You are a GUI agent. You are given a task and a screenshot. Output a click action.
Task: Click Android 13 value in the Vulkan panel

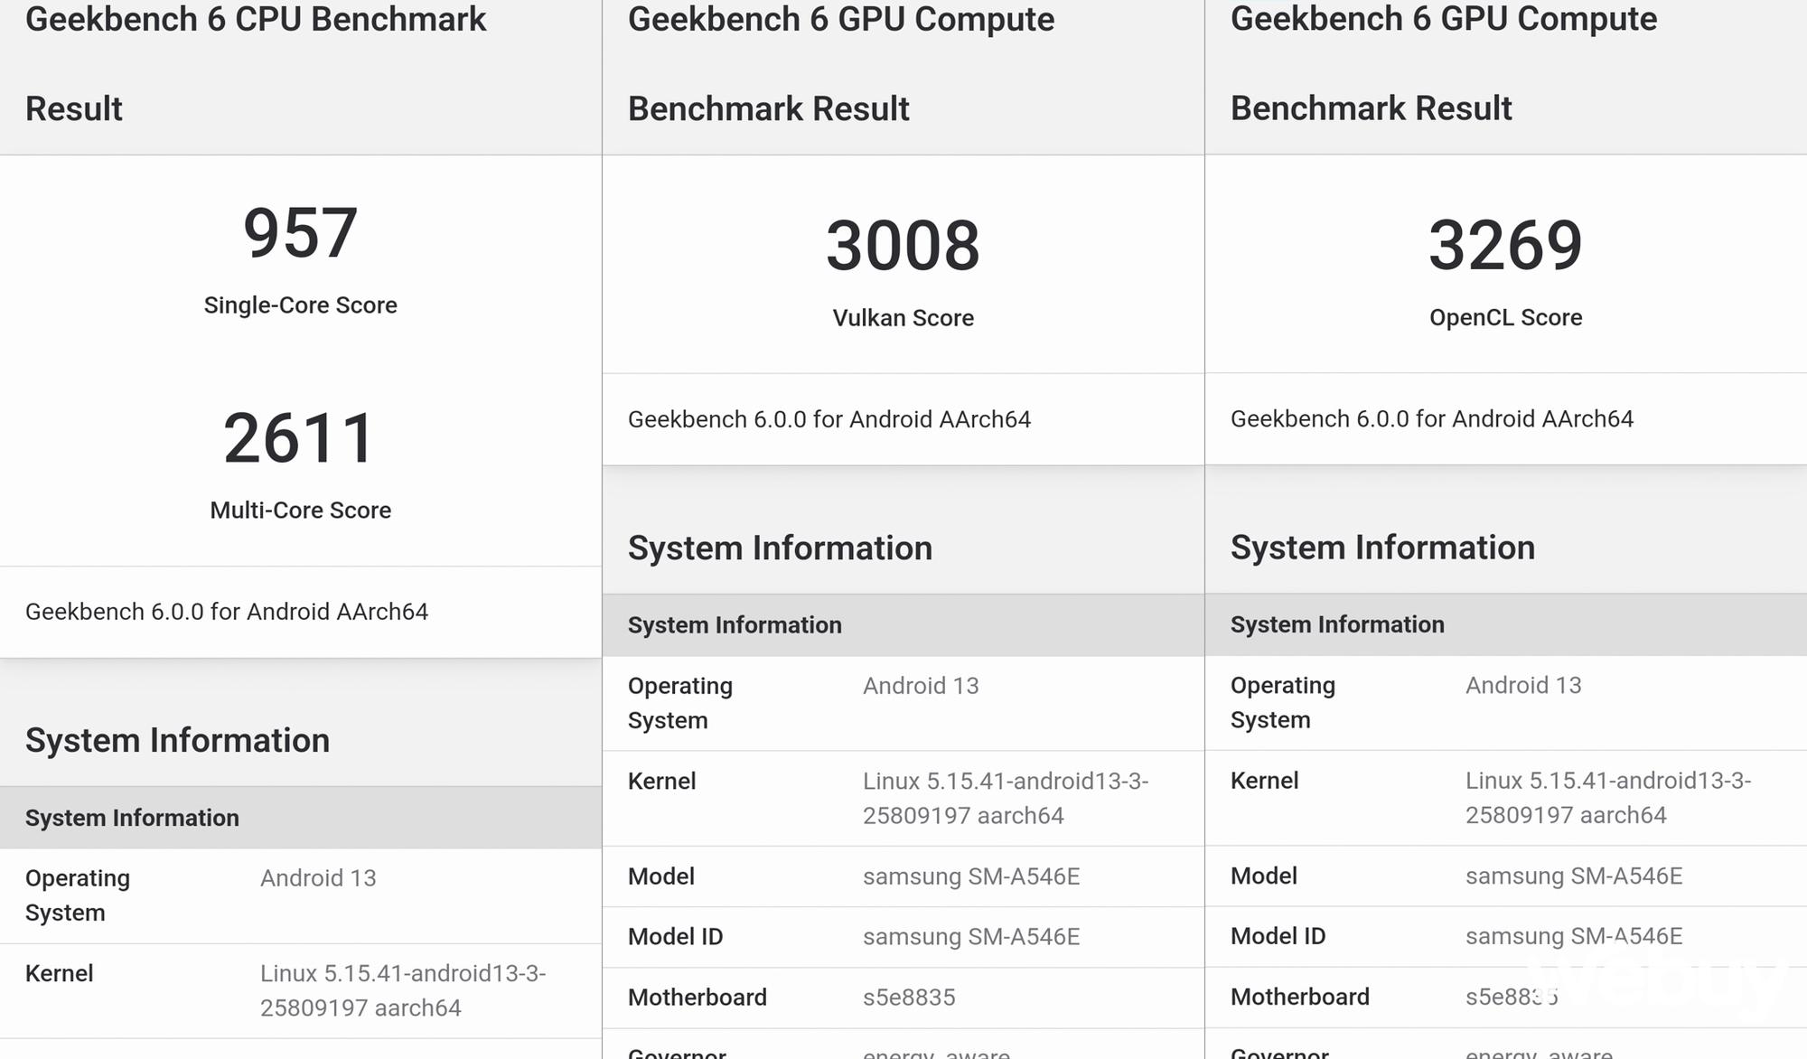point(921,686)
